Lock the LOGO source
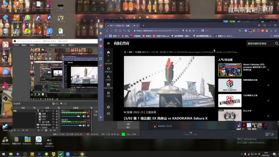The image size is (279, 157). tap(56, 119)
